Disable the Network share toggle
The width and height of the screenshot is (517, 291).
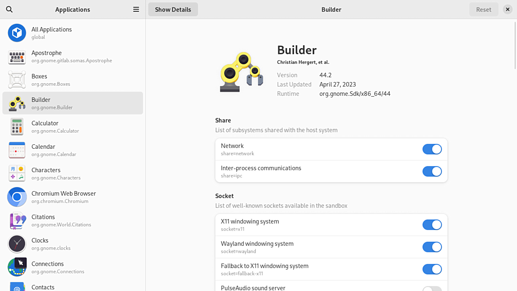[x=432, y=149]
